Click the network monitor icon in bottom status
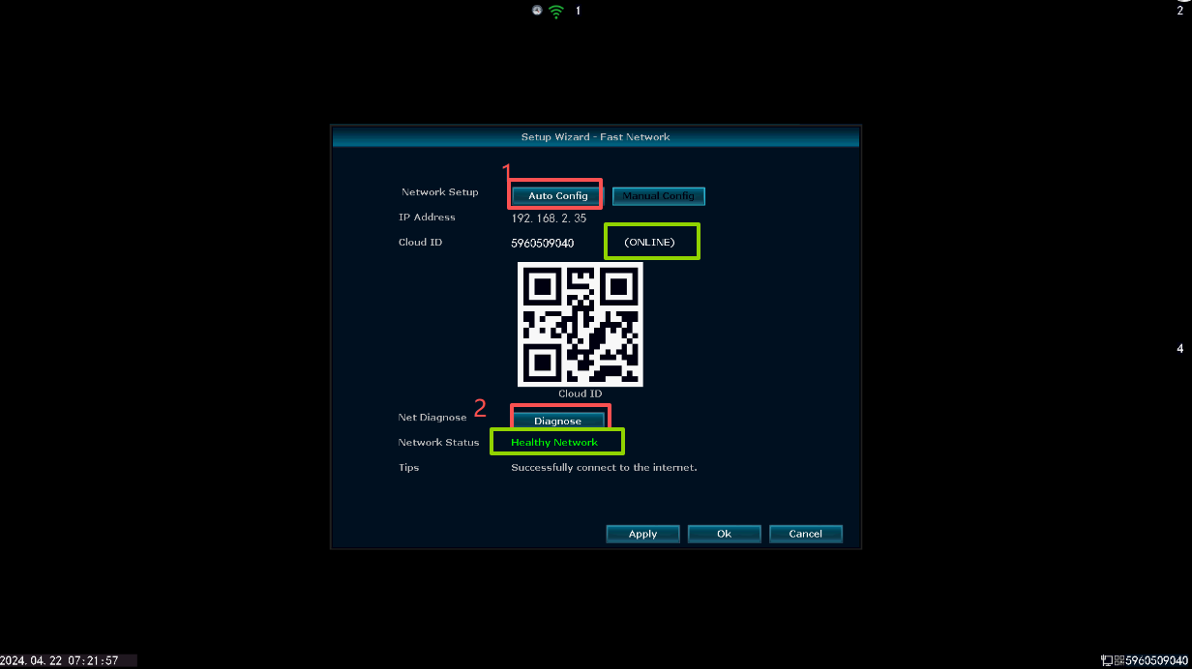This screenshot has width=1192, height=669. (x=1107, y=660)
